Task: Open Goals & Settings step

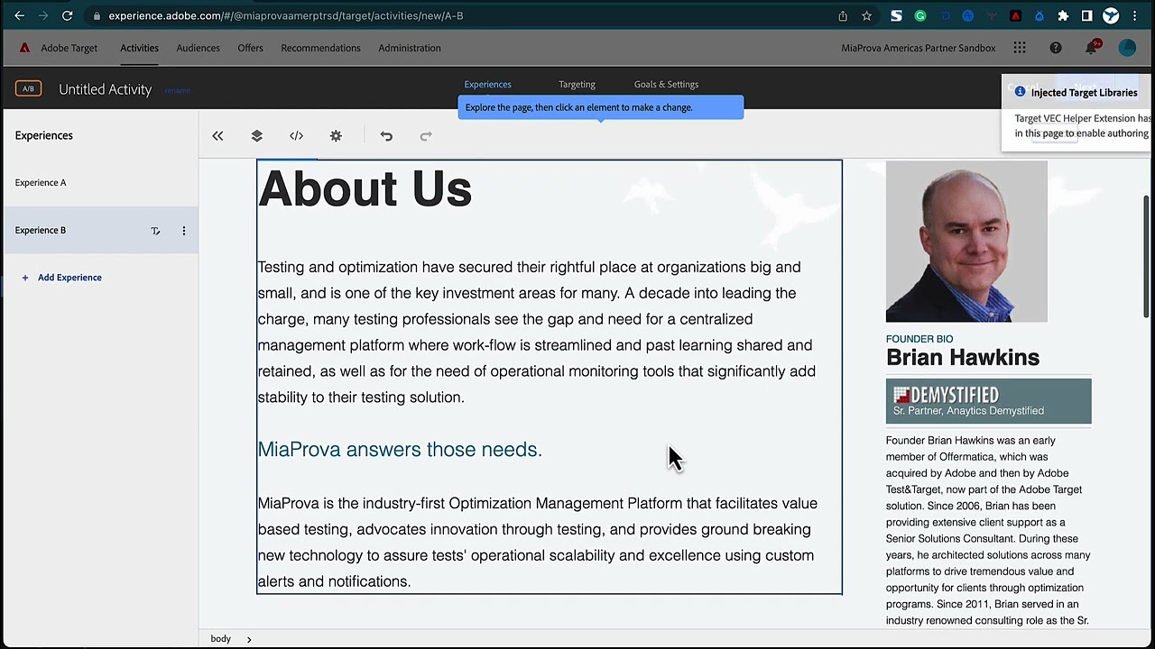Action: coord(666,84)
